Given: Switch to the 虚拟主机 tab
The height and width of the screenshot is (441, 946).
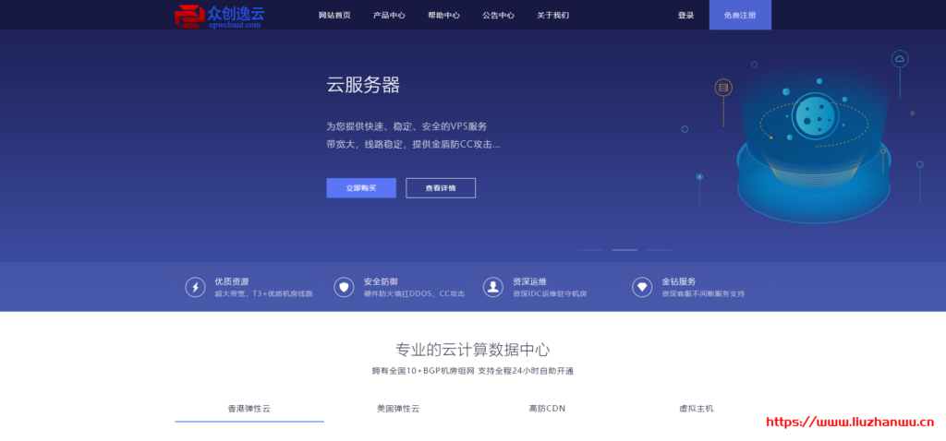Looking at the screenshot, I should pyautogui.click(x=697, y=409).
